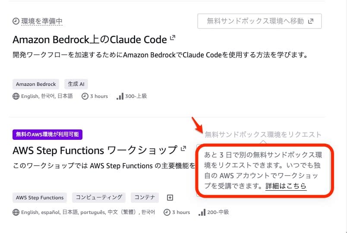
Task: Click the level bars icon beside 200-中級
Action: (x=202, y=212)
